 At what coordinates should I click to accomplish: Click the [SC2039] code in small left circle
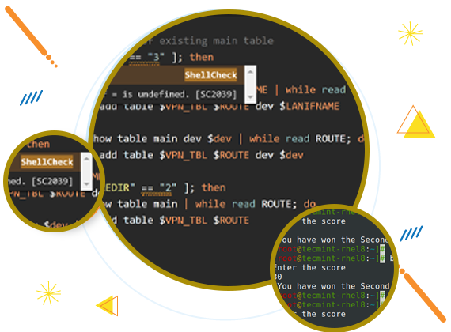tap(52, 181)
